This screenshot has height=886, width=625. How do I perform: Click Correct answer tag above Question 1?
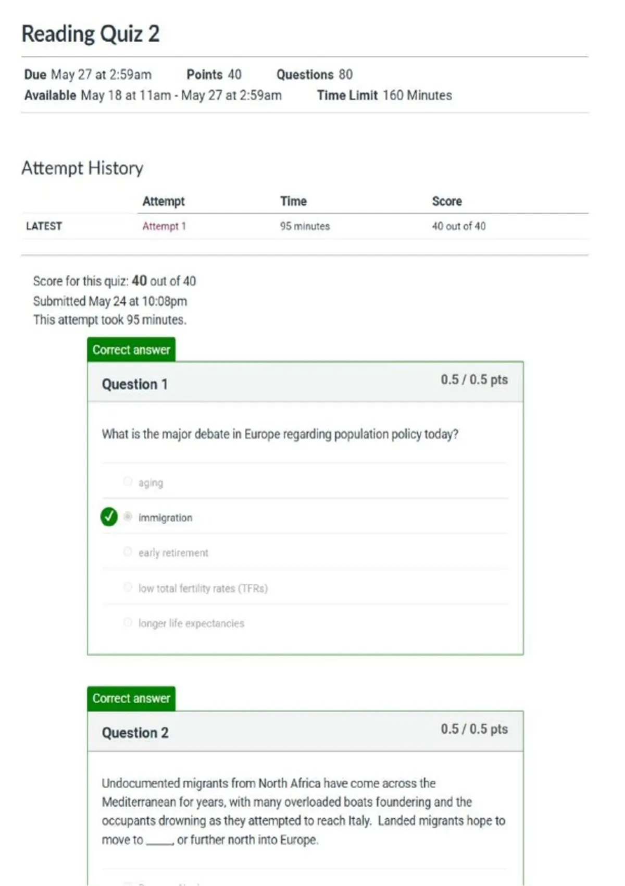pyautogui.click(x=131, y=350)
